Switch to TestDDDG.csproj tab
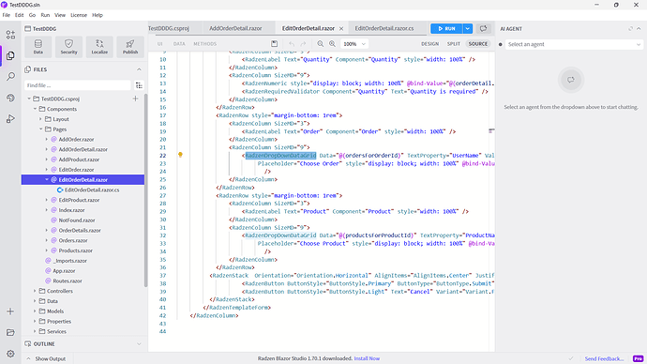 click(x=169, y=28)
